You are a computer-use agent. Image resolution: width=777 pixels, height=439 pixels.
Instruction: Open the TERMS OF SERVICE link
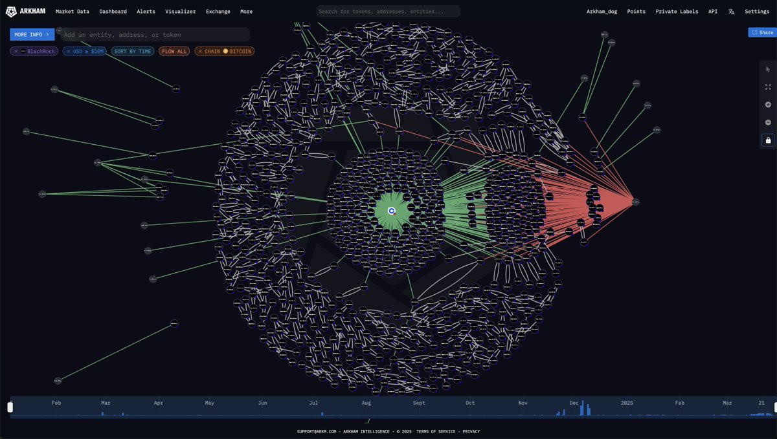pos(436,431)
